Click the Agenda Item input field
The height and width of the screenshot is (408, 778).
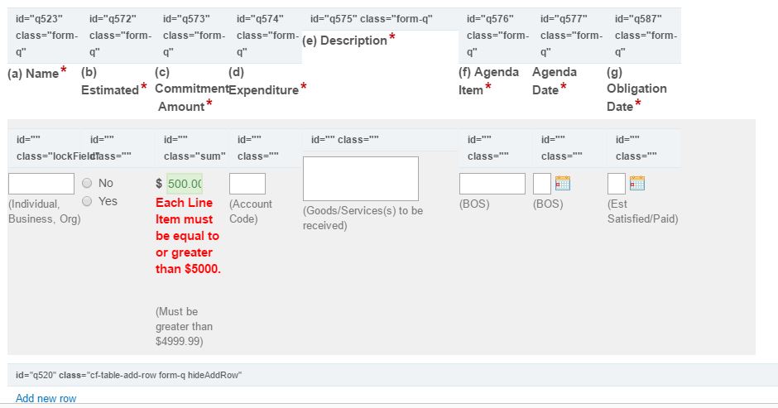(x=492, y=184)
